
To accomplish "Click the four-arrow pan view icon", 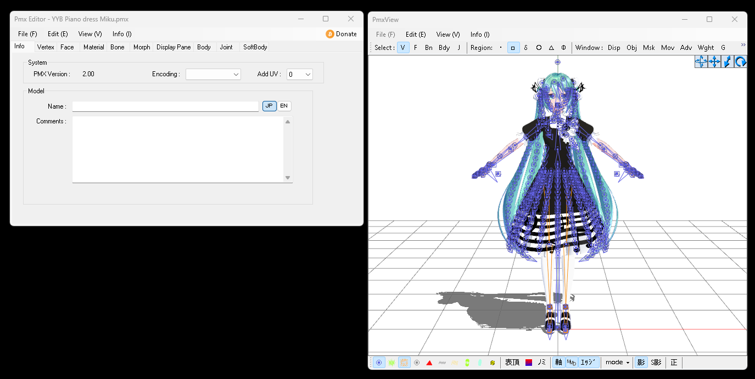I will click(x=714, y=61).
